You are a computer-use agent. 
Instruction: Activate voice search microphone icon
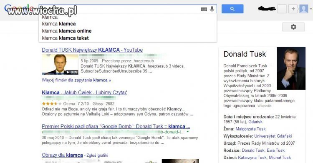tap(212, 9)
